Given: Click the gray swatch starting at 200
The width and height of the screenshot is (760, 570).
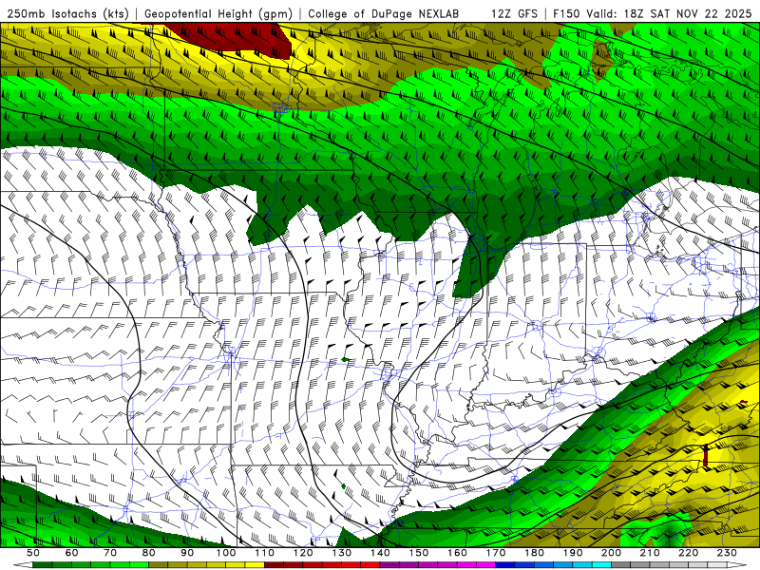Looking at the screenshot, I should tap(621, 565).
